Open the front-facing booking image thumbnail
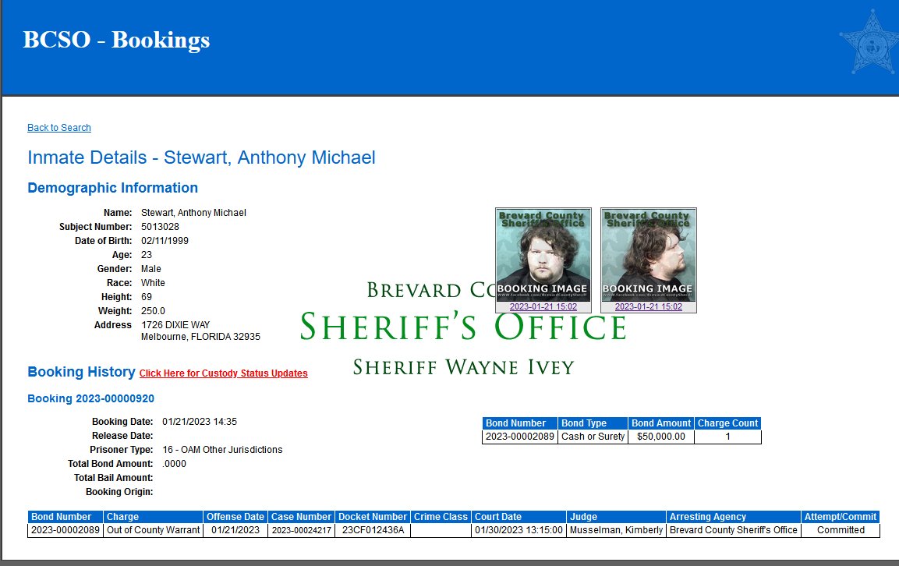The width and height of the screenshot is (899, 566). 543,255
